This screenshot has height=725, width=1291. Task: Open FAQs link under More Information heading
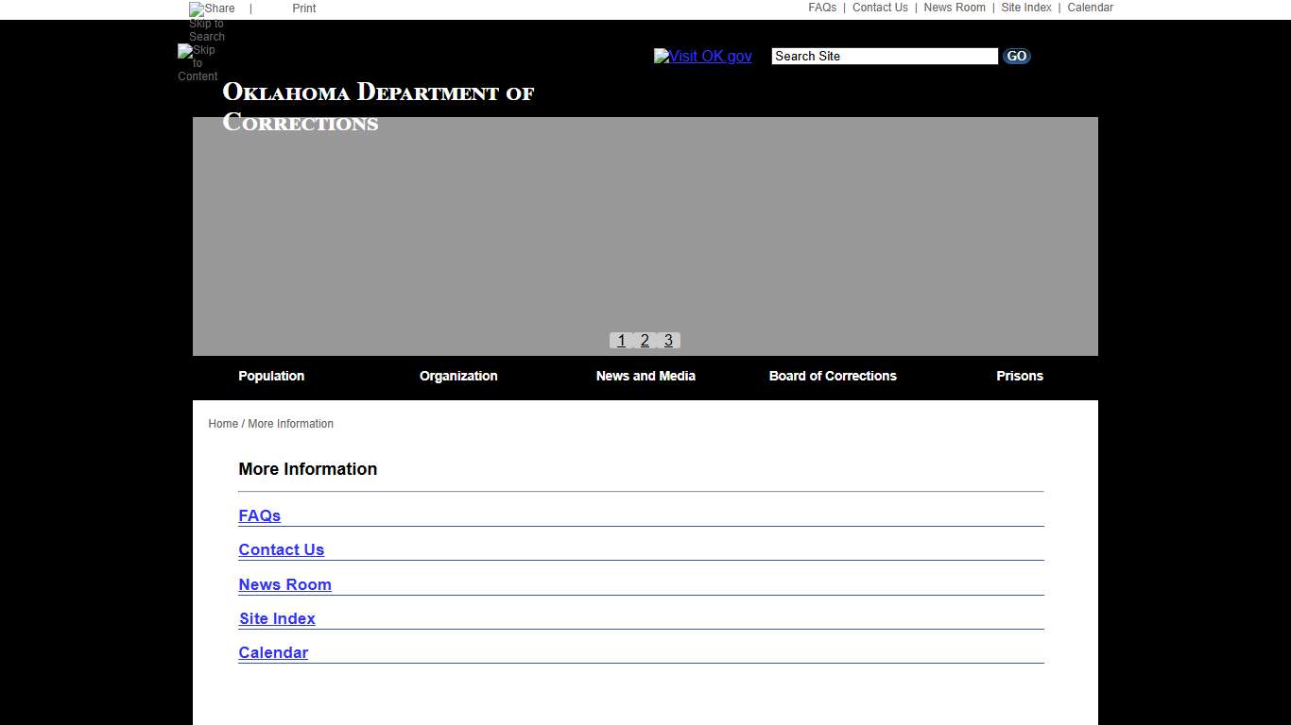coord(260,516)
